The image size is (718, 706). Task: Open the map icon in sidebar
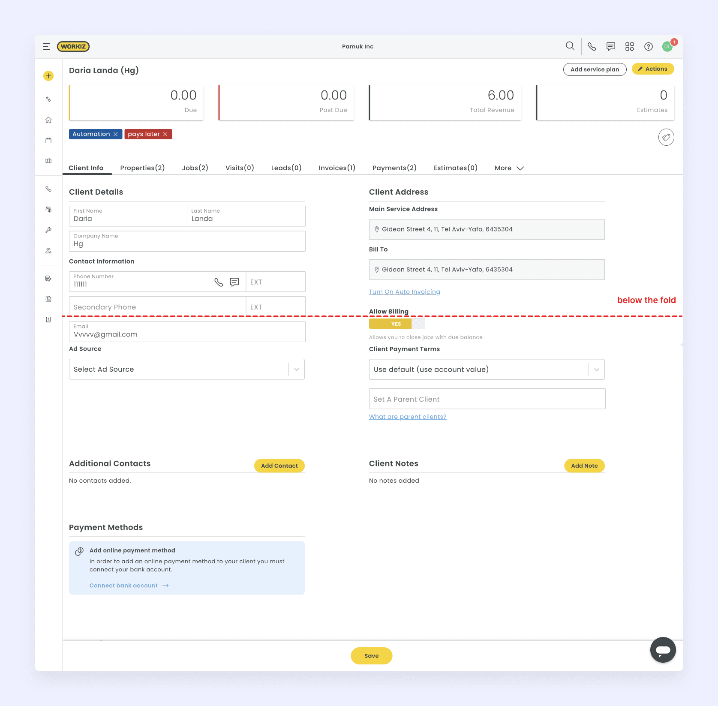pyautogui.click(x=48, y=161)
